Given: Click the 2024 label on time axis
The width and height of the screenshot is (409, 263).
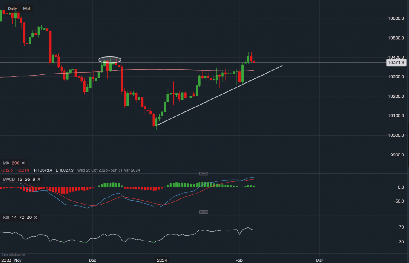Looking at the screenshot, I should point(162,260).
